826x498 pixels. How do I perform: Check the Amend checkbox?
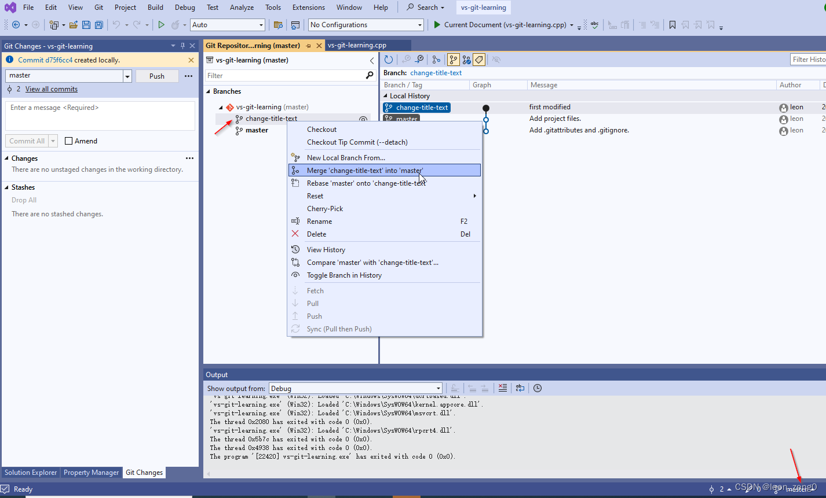(x=69, y=141)
